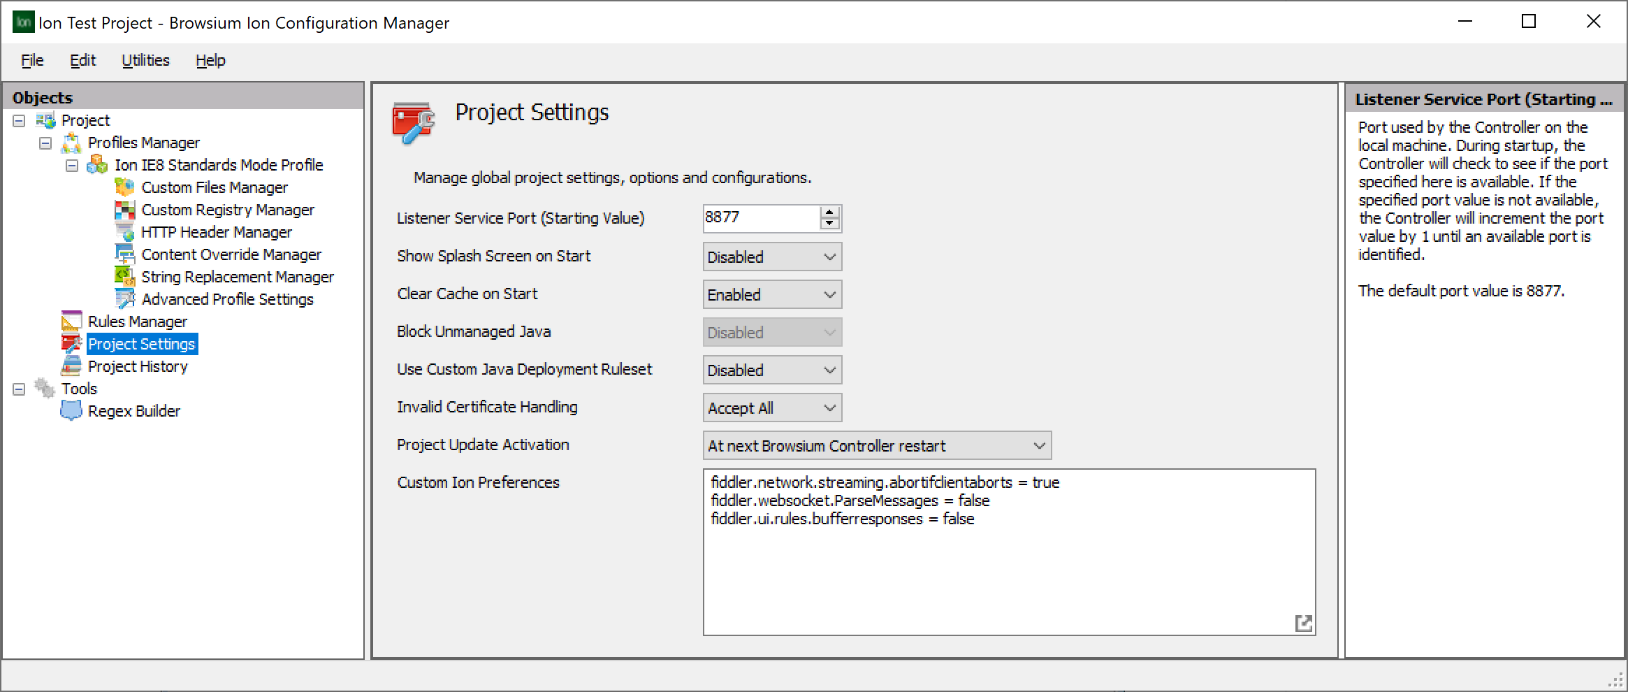Open the Regex Builder tool
This screenshot has height=692, width=1628.
pyautogui.click(x=133, y=410)
